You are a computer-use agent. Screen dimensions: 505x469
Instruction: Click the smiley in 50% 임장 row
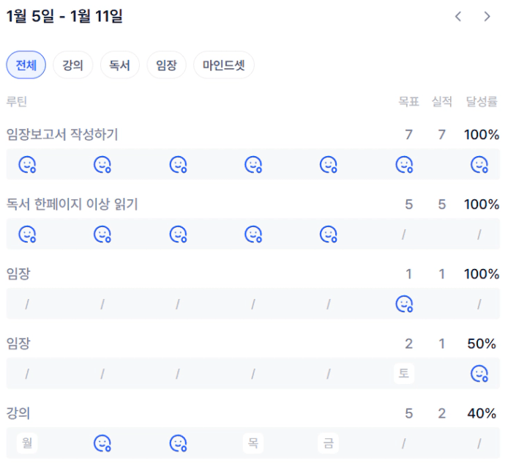coord(479,374)
